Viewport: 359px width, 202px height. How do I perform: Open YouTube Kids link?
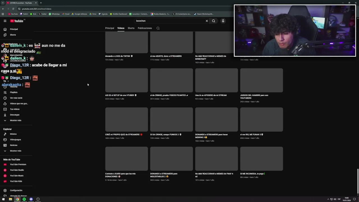(16, 181)
